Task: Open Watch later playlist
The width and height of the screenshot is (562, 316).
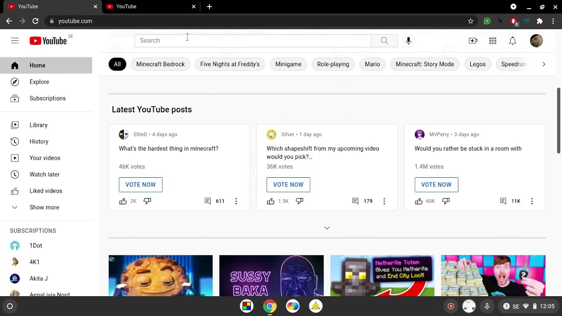Action: click(x=46, y=174)
